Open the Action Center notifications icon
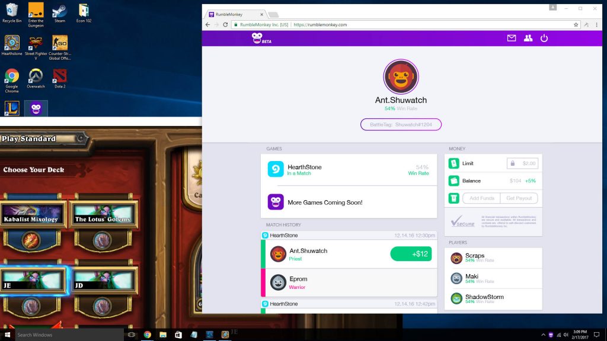 point(596,335)
